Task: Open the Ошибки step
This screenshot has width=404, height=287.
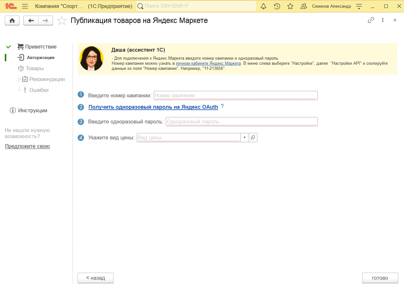Action: point(35,90)
